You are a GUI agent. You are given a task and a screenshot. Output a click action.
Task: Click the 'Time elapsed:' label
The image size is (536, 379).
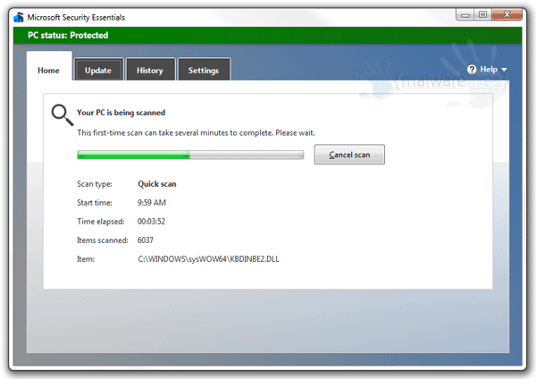[100, 222]
